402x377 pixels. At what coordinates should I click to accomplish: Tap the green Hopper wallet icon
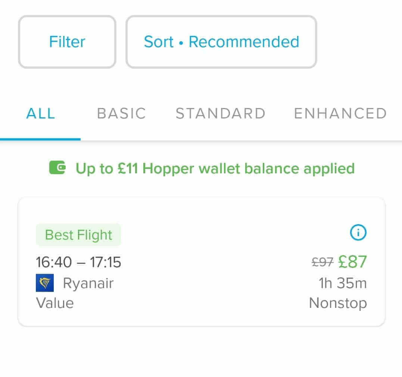coord(58,168)
